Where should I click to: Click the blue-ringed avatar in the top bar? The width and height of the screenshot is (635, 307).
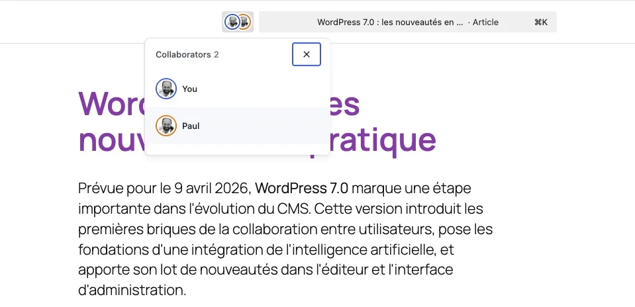pos(232,22)
